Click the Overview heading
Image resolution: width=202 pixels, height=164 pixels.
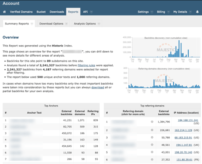tap(11, 37)
